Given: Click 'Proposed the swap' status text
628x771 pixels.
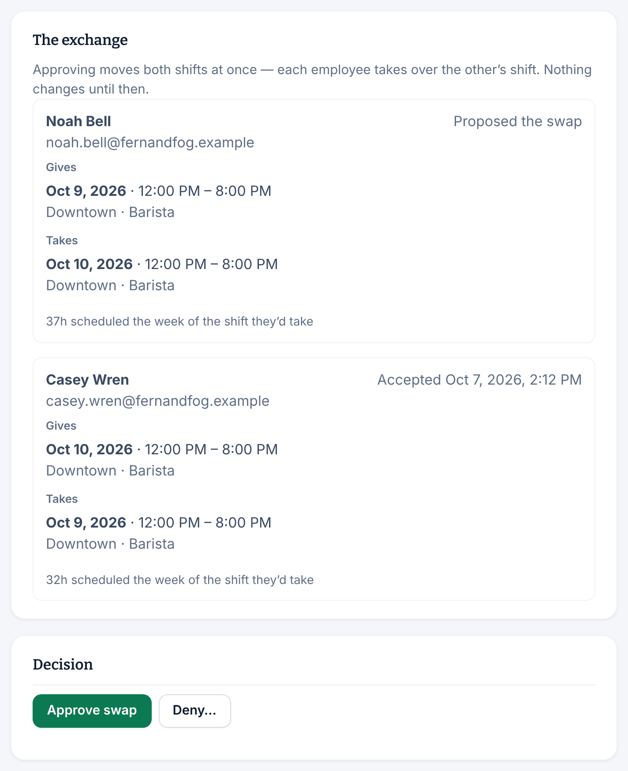Looking at the screenshot, I should click(518, 121).
